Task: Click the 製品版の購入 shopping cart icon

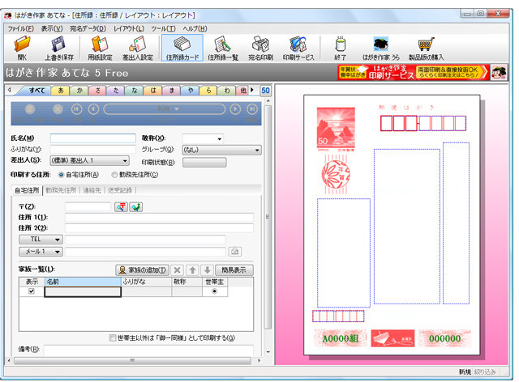Action: [x=426, y=49]
